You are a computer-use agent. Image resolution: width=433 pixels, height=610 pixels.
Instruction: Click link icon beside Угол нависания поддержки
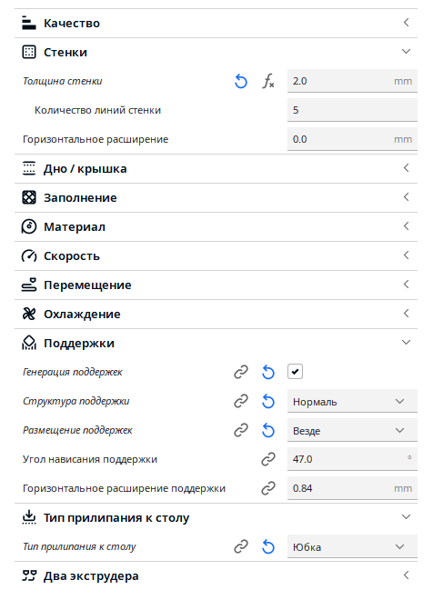pos(268,459)
